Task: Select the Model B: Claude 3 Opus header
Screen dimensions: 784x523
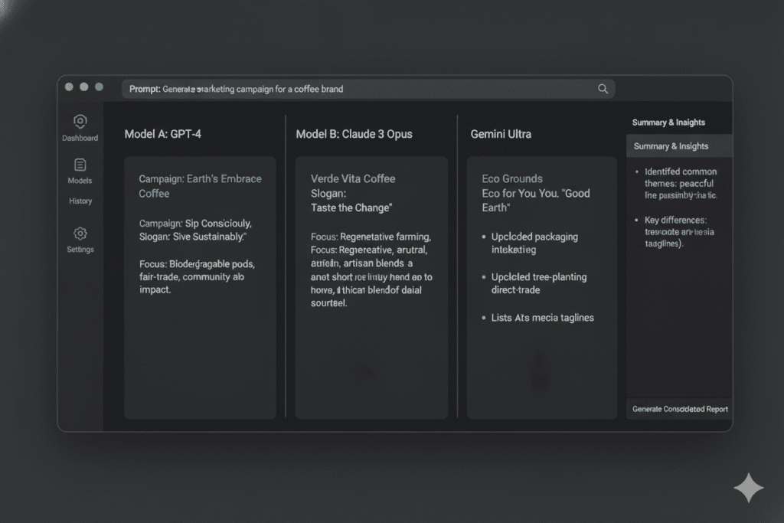Action: [354, 133]
